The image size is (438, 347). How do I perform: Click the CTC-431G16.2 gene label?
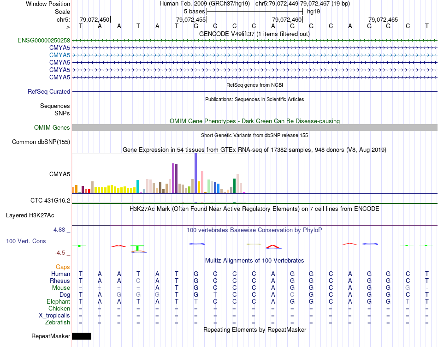coord(50,200)
